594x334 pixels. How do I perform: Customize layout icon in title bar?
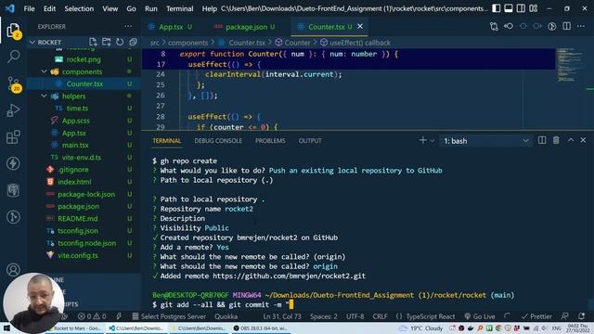pos(534,8)
